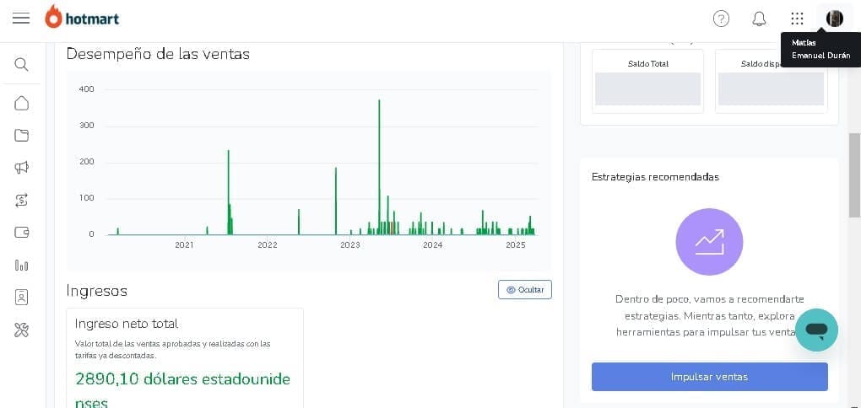Screen dimensions: 861x408
Task: Open analytics bar chart sidebar icon
Action: tap(22, 265)
